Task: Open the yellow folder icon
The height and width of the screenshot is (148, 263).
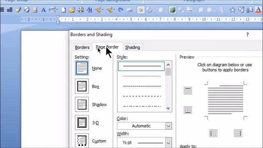Action: point(72,10)
